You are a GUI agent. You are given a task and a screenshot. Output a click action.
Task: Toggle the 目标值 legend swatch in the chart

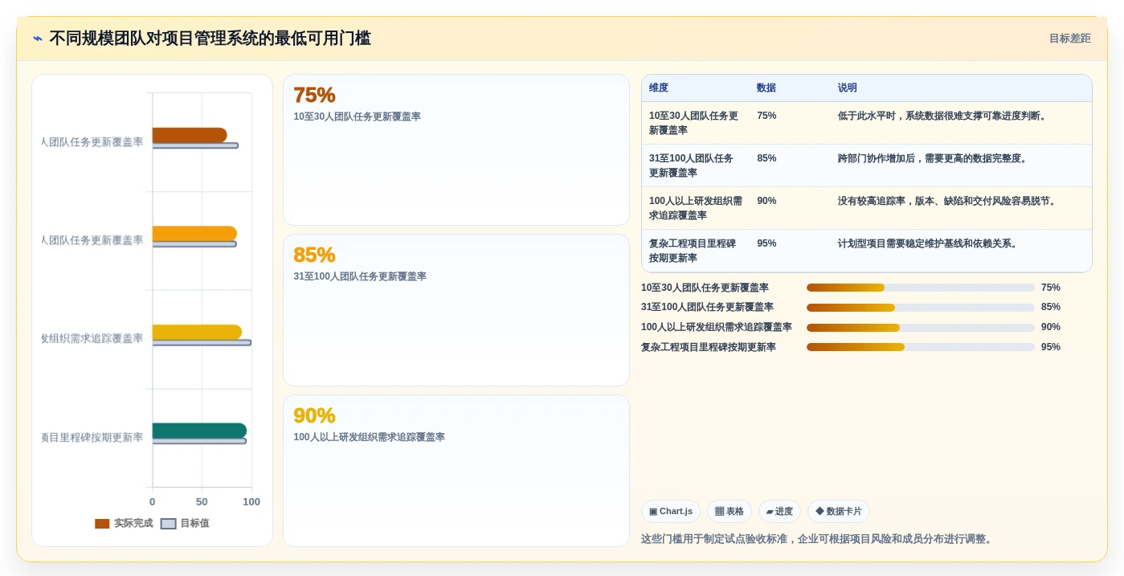click(x=168, y=524)
